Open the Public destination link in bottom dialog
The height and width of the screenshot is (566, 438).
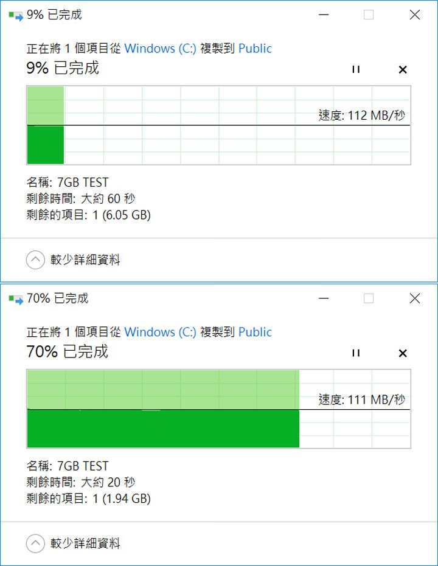point(255,332)
